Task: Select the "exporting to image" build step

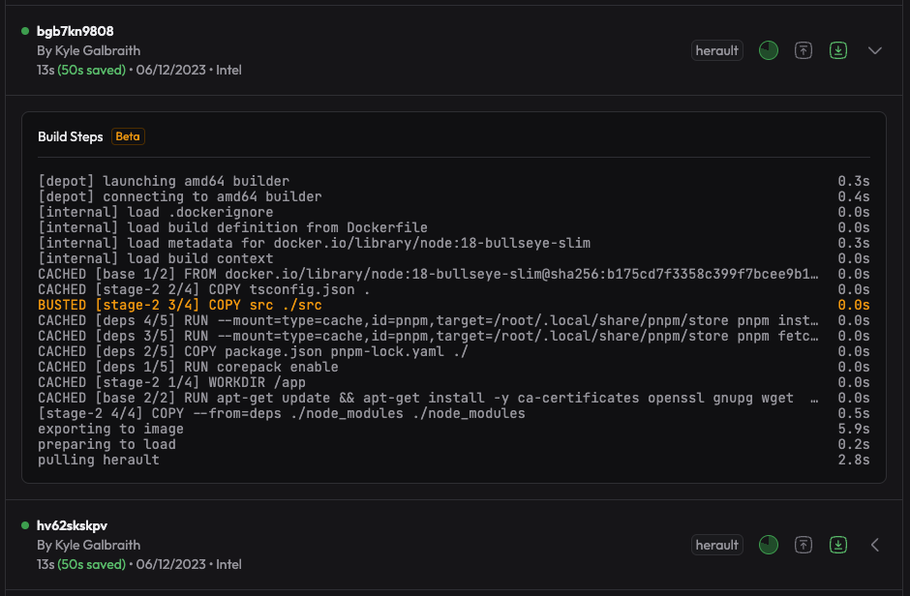Action: [110, 429]
